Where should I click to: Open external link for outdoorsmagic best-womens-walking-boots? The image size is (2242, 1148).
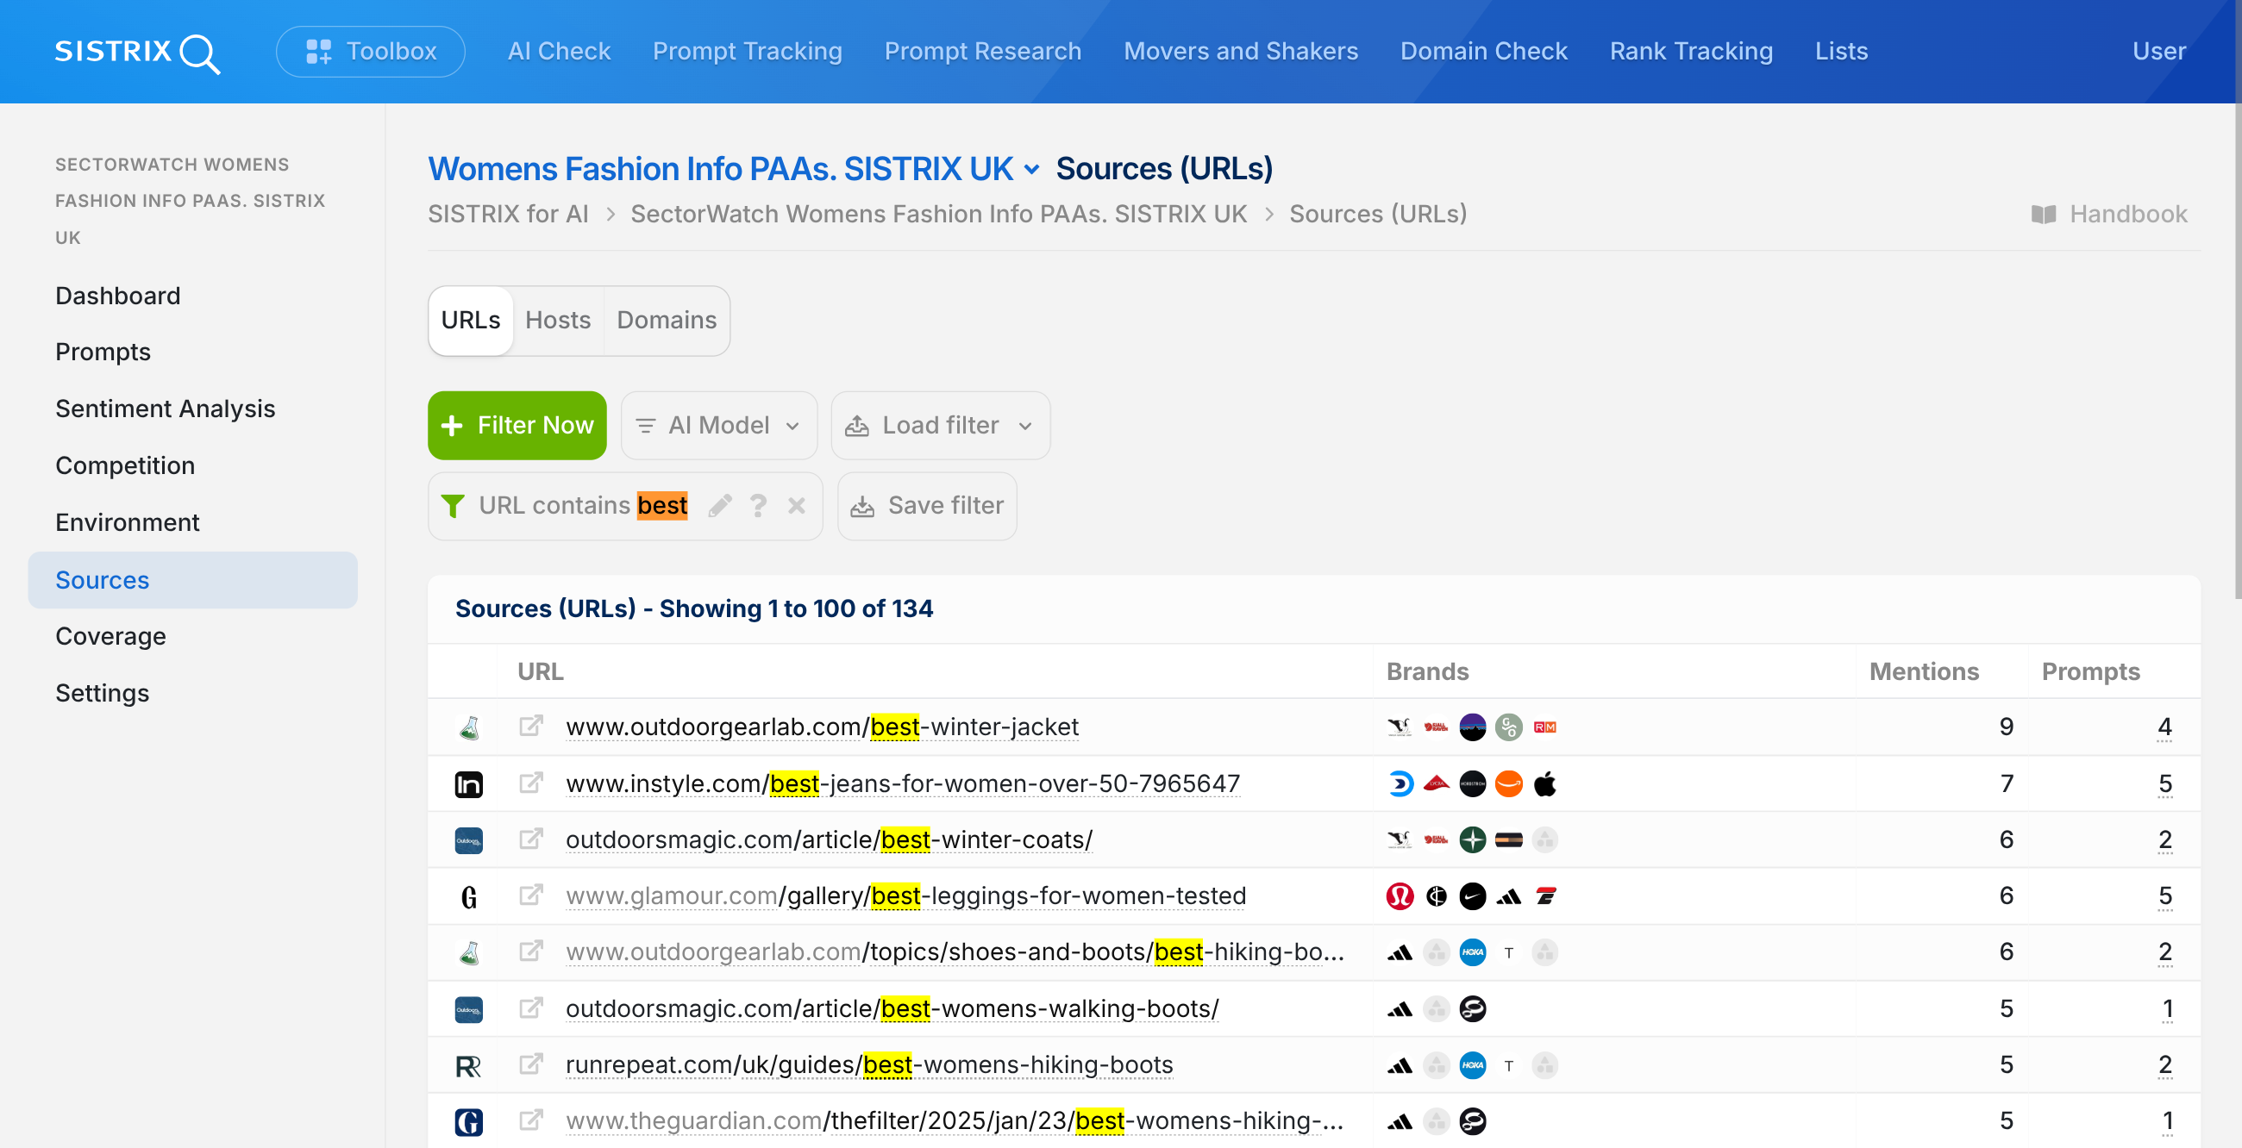(x=531, y=1008)
